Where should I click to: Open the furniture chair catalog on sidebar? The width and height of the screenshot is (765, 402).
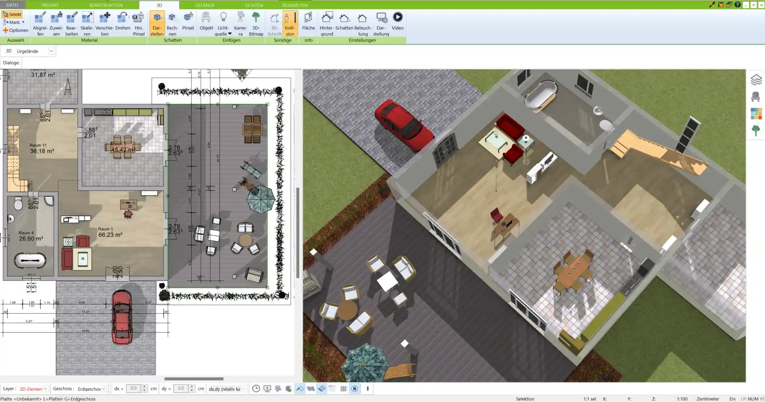coord(756,97)
